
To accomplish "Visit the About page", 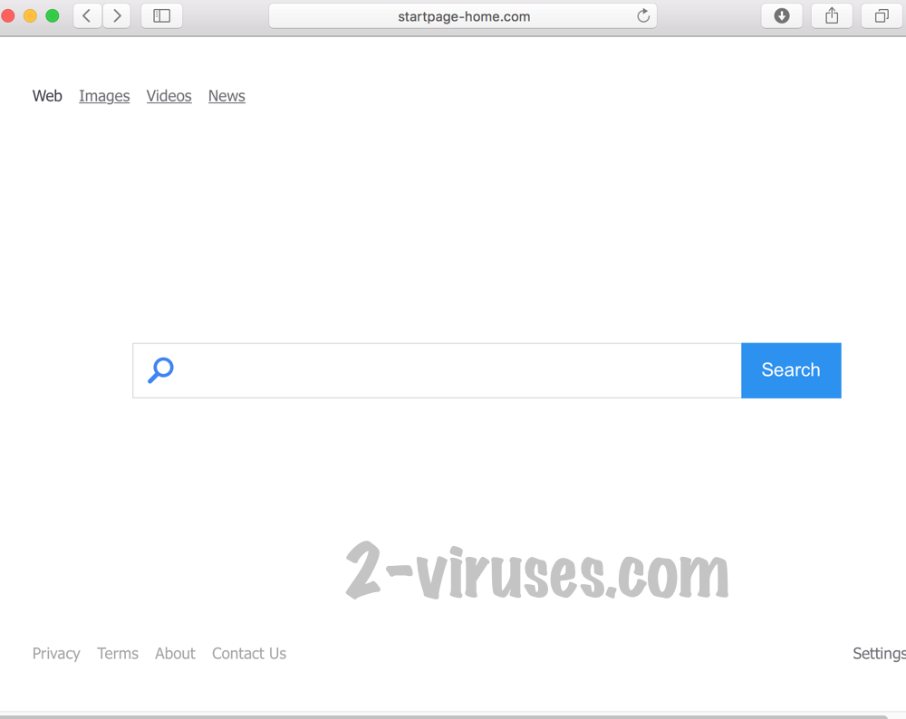I will pyautogui.click(x=175, y=653).
